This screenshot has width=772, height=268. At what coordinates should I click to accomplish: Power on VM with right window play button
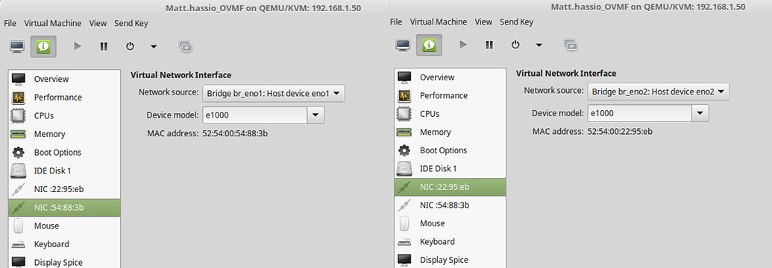point(462,45)
